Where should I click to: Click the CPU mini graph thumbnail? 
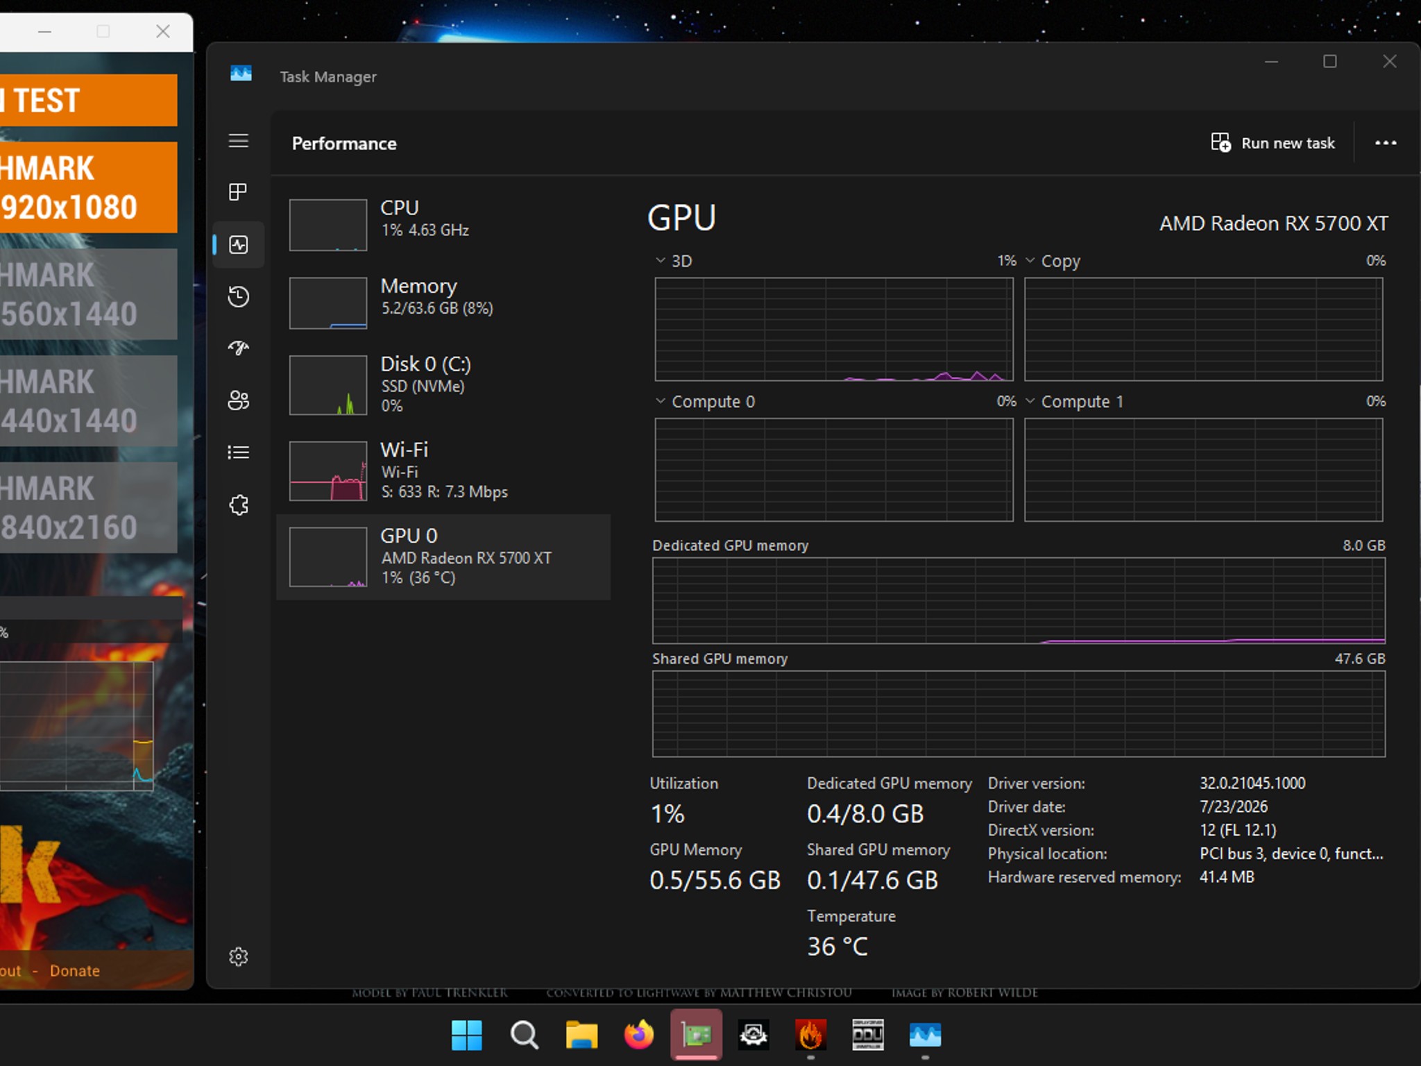(328, 225)
